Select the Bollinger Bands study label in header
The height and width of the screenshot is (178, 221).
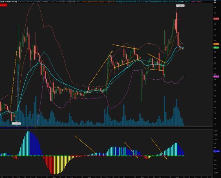(166, 2)
